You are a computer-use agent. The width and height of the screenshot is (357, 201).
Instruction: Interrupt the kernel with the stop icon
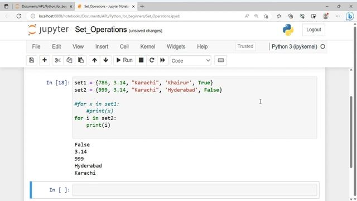141,60
